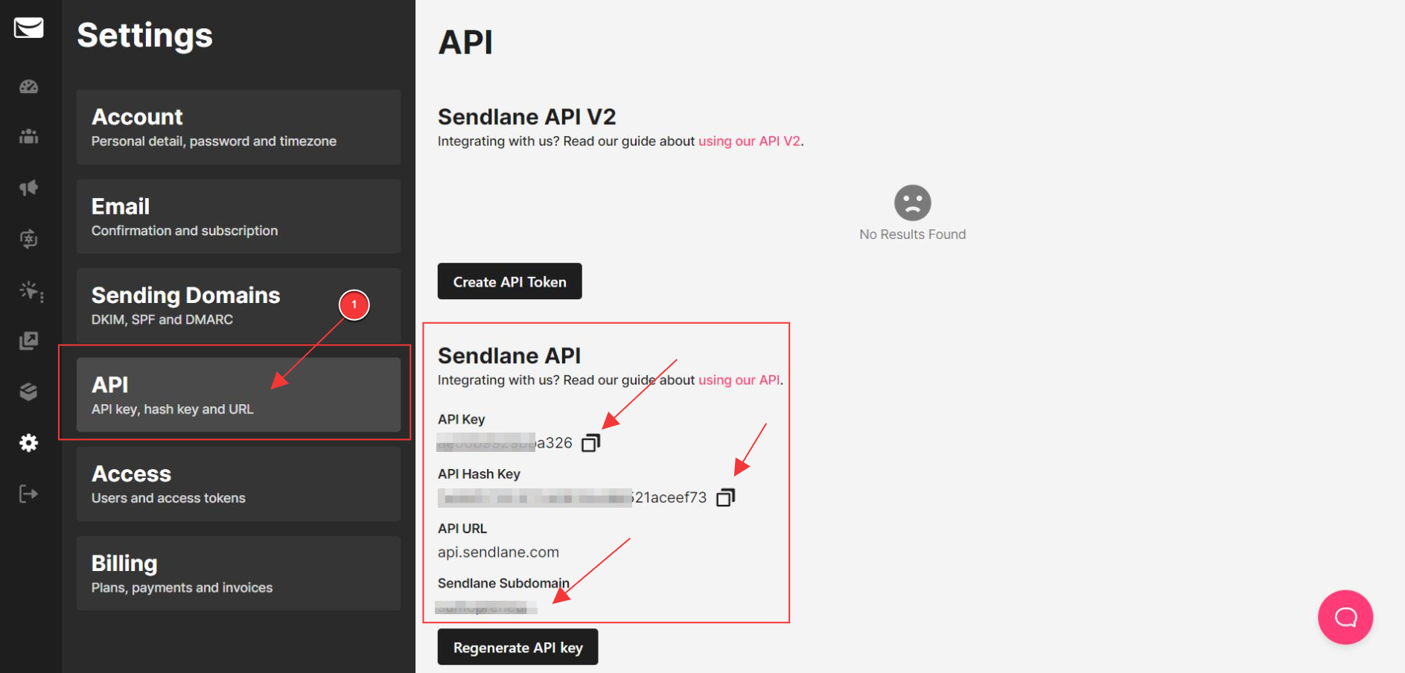Click the Sendlane API V2 heading
The height and width of the screenshot is (673, 1405).
pyautogui.click(x=527, y=117)
